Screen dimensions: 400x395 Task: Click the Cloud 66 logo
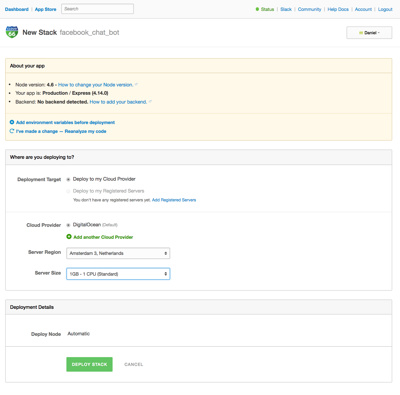click(12, 32)
